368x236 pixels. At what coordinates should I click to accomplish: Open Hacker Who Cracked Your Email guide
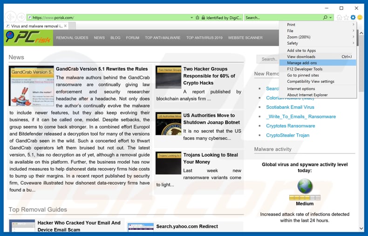coord(79,226)
